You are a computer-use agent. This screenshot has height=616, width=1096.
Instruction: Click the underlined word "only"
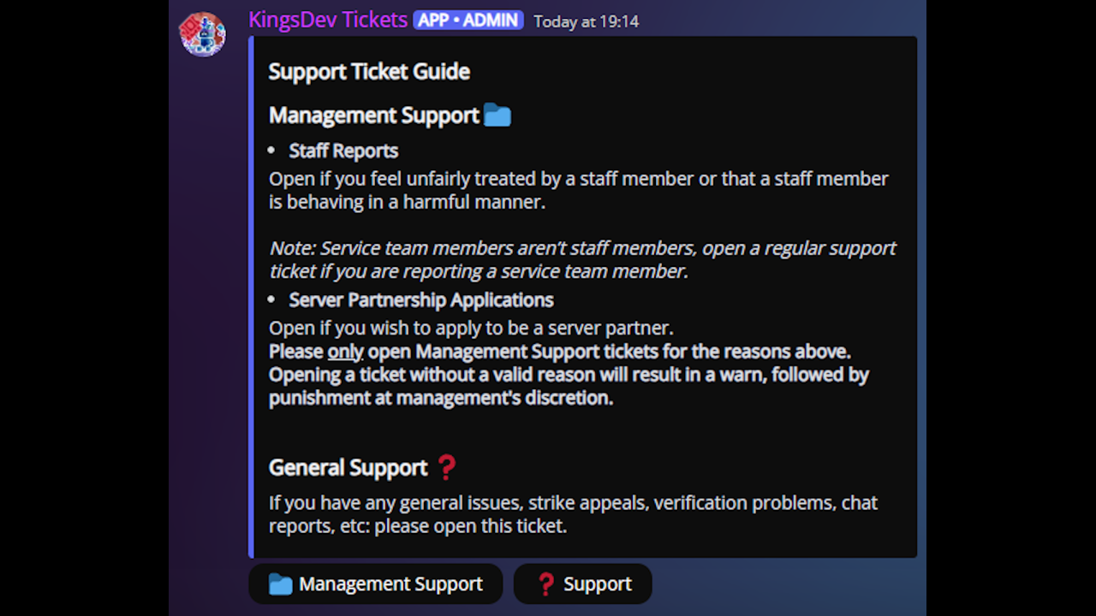(x=346, y=352)
